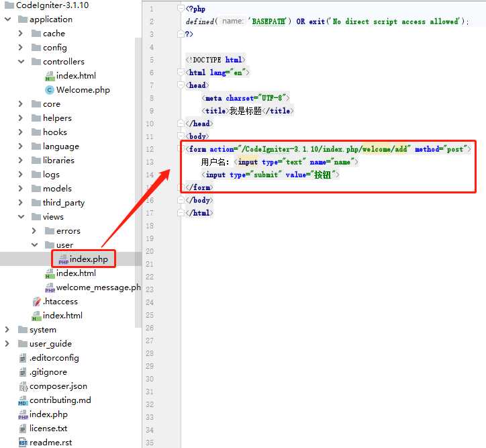Click the RST icon of readme.rst
The image size is (486, 448).
point(23,443)
